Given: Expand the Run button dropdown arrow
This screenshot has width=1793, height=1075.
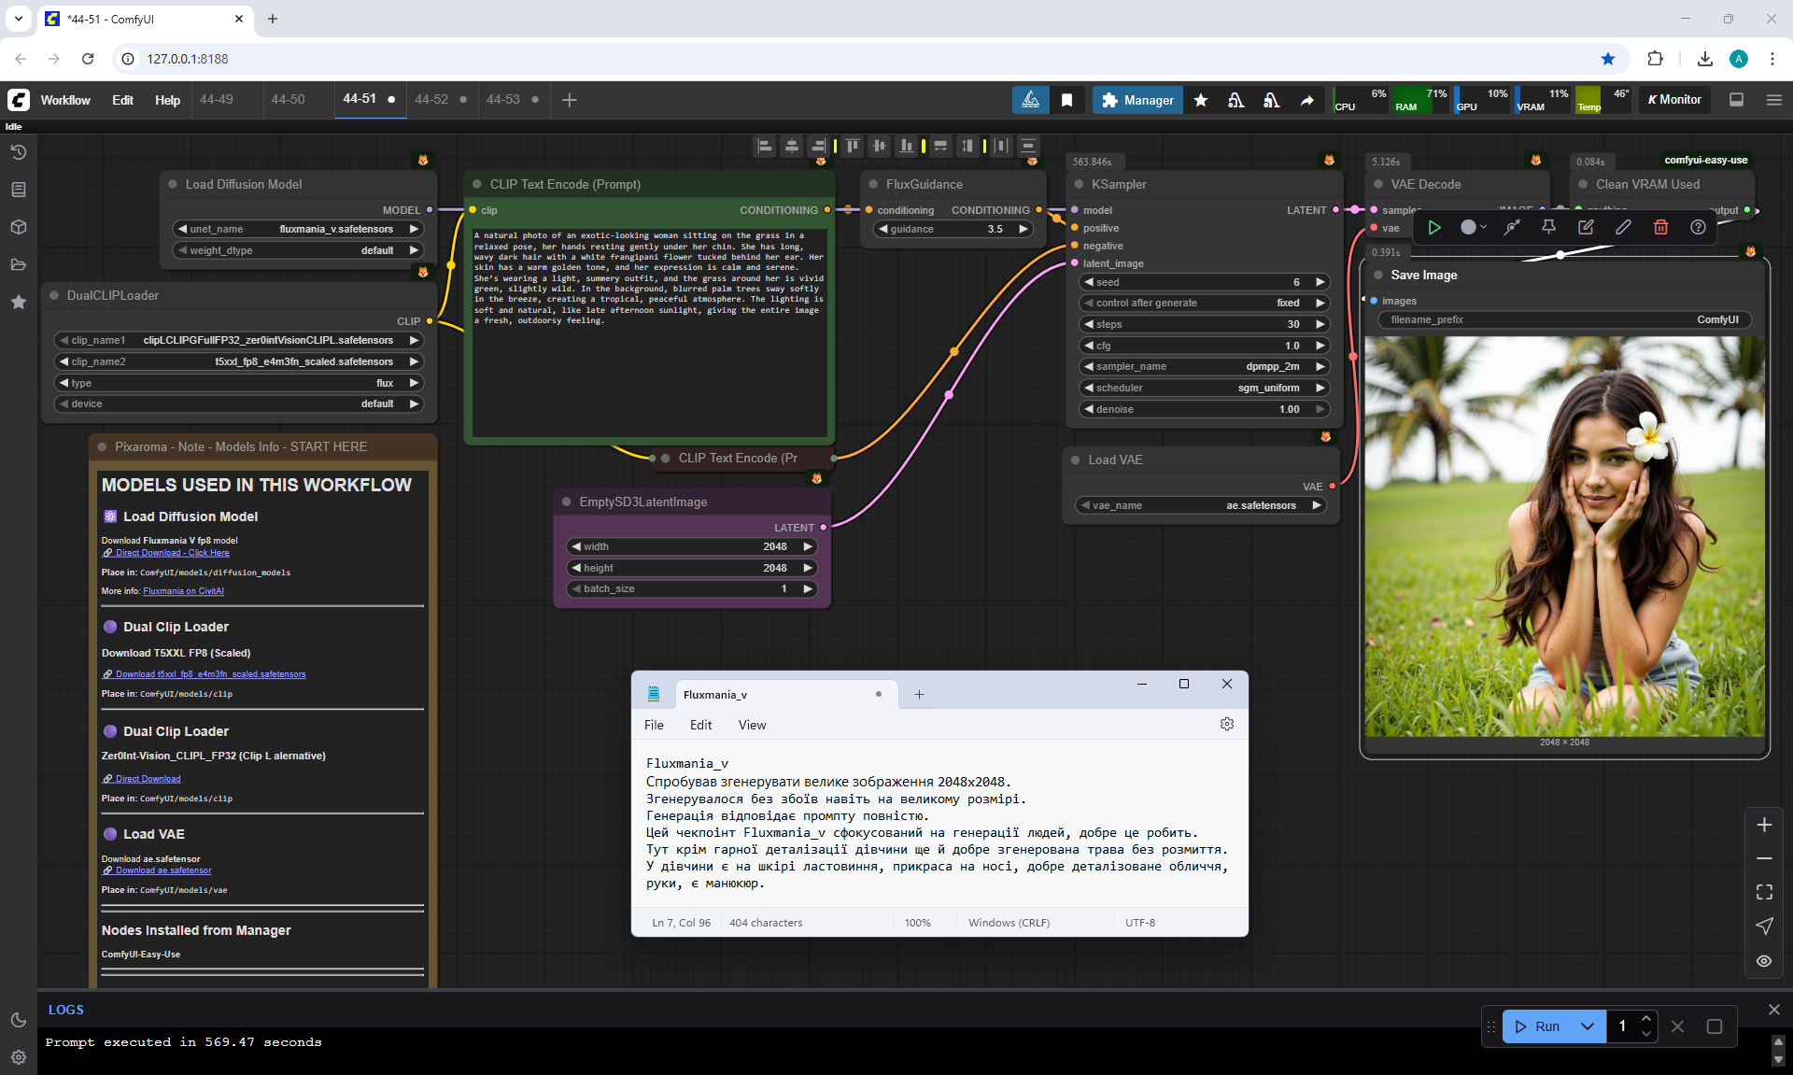Looking at the screenshot, I should [x=1588, y=1026].
